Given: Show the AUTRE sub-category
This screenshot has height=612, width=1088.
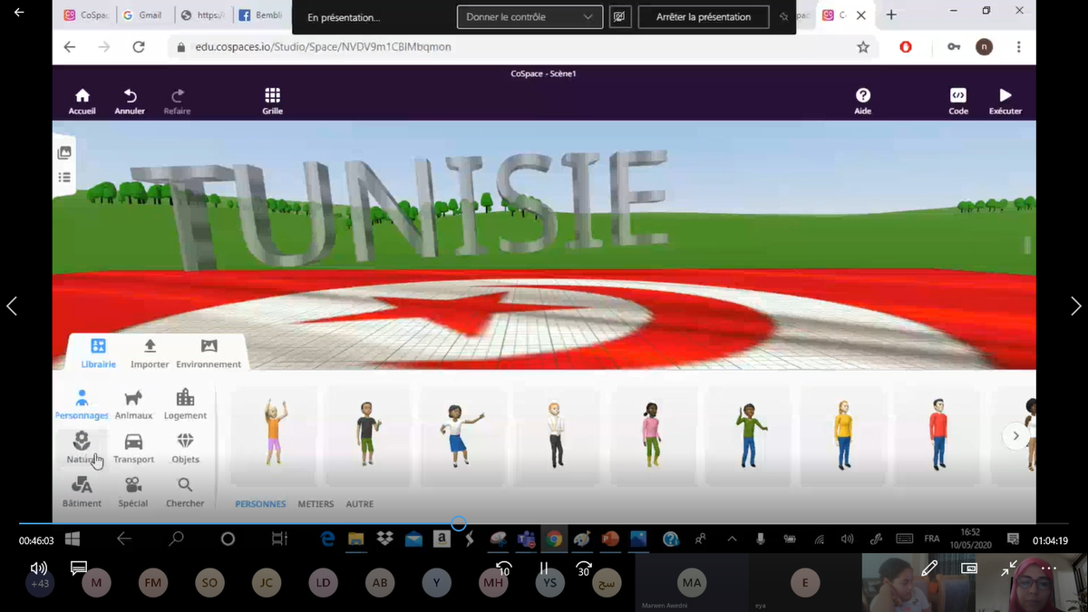Looking at the screenshot, I should tap(360, 504).
